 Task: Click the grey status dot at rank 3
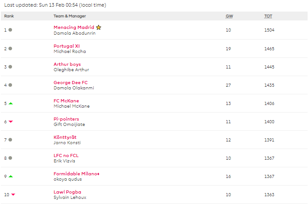[10, 67]
